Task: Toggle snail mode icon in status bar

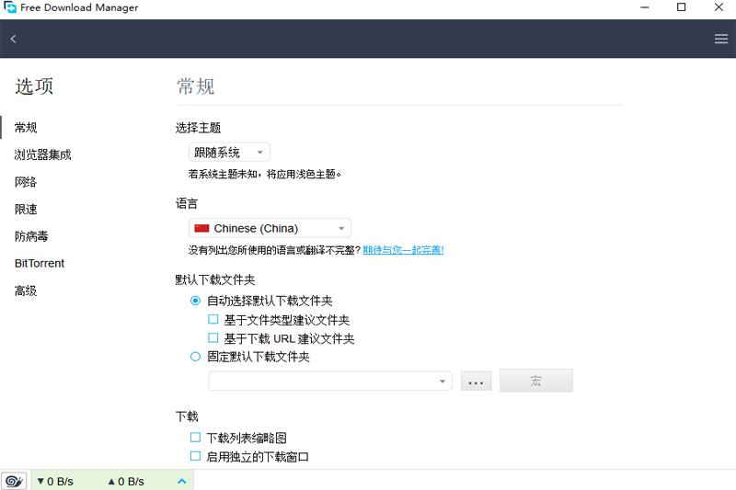Action: 14,481
